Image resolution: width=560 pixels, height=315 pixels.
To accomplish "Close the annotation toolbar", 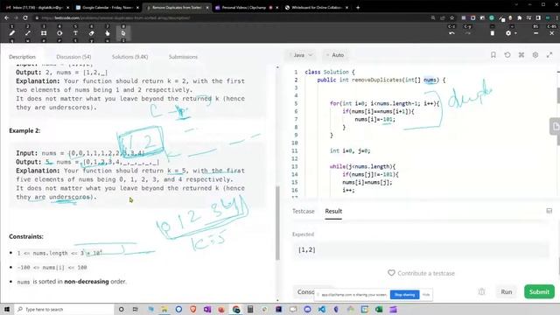I will 552,33.
